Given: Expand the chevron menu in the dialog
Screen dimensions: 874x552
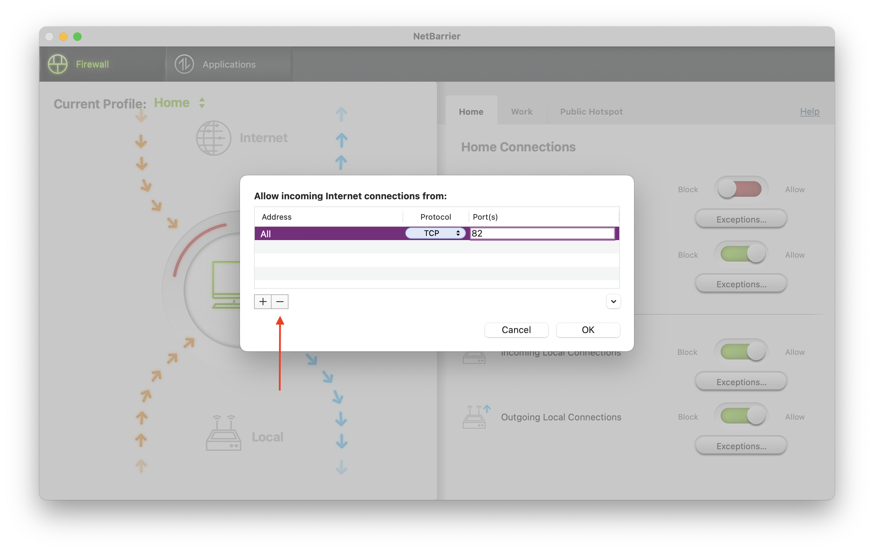Looking at the screenshot, I should point(613,301).
